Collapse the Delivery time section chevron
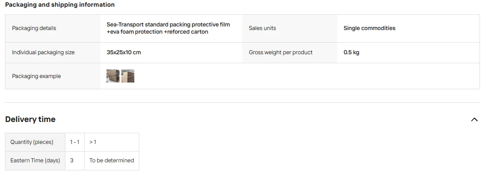Viewport: 484px width, 174px height. point(475,120)
